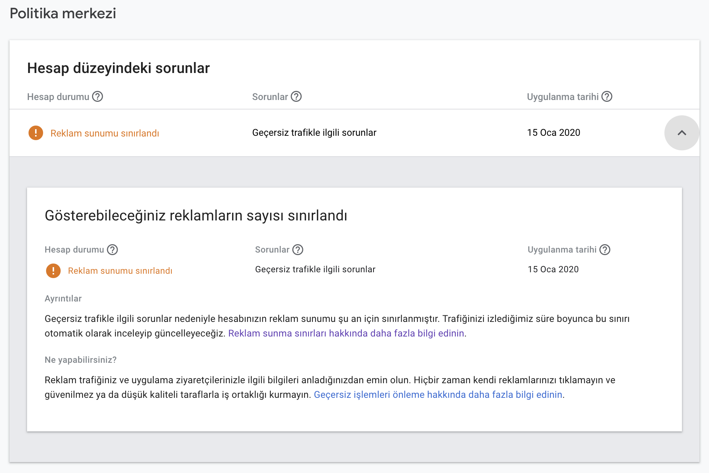Click the Ayrıntılar section label
Viewport: 709px width, 473px height.
(63, 299)
